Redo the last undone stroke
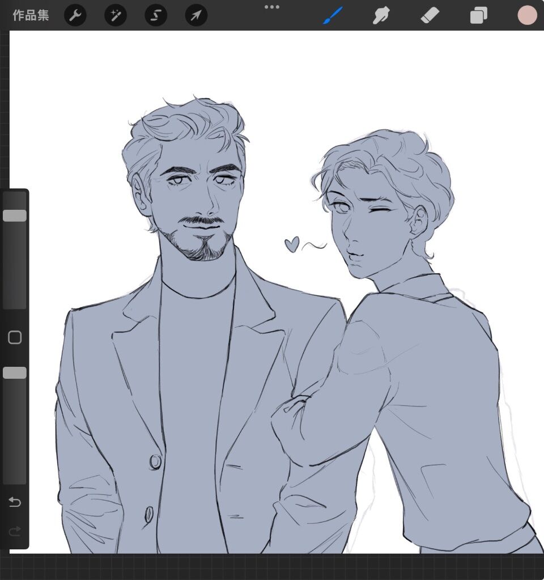 point(15,532)
